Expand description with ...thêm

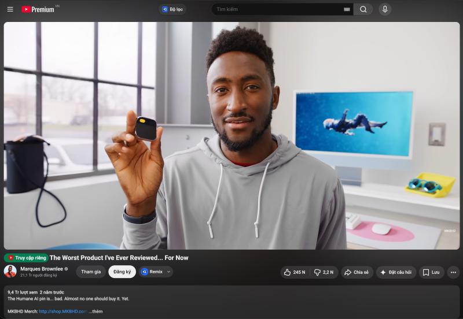point(95,311)
